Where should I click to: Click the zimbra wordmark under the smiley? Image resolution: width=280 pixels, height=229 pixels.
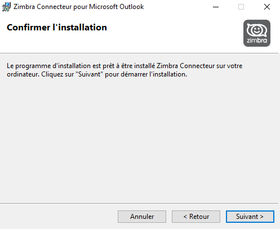(x=257, y=41)
